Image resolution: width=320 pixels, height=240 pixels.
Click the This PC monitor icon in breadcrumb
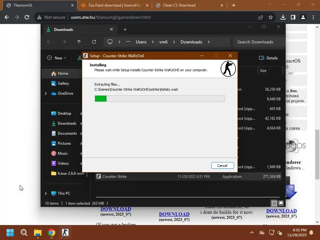coord(110,42)
